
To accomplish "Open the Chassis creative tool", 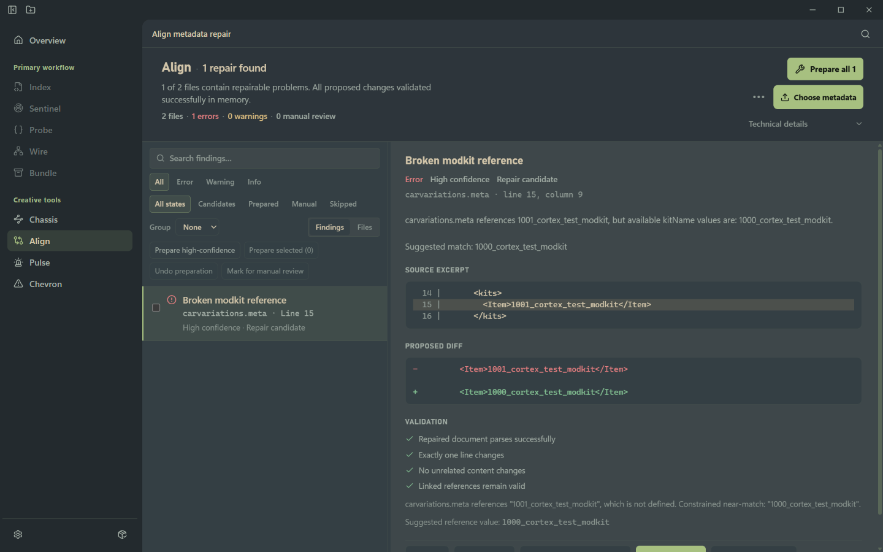I will (x=70, y=220).
